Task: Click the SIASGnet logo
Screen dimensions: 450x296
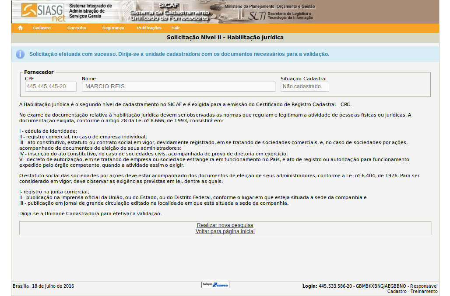Action: tap(43, 12)
